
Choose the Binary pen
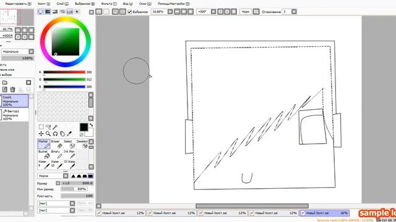point(56,154)
